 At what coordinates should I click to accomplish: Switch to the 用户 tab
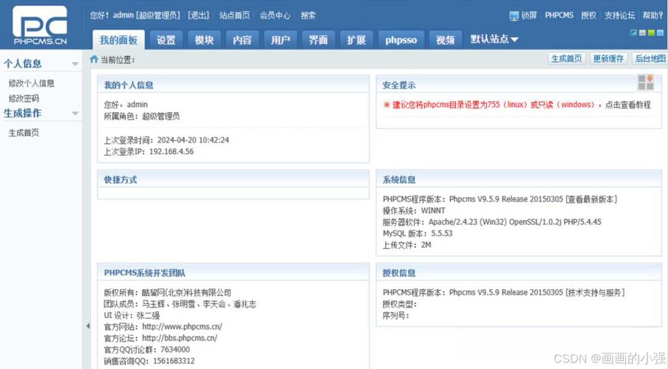pos(280,40)
